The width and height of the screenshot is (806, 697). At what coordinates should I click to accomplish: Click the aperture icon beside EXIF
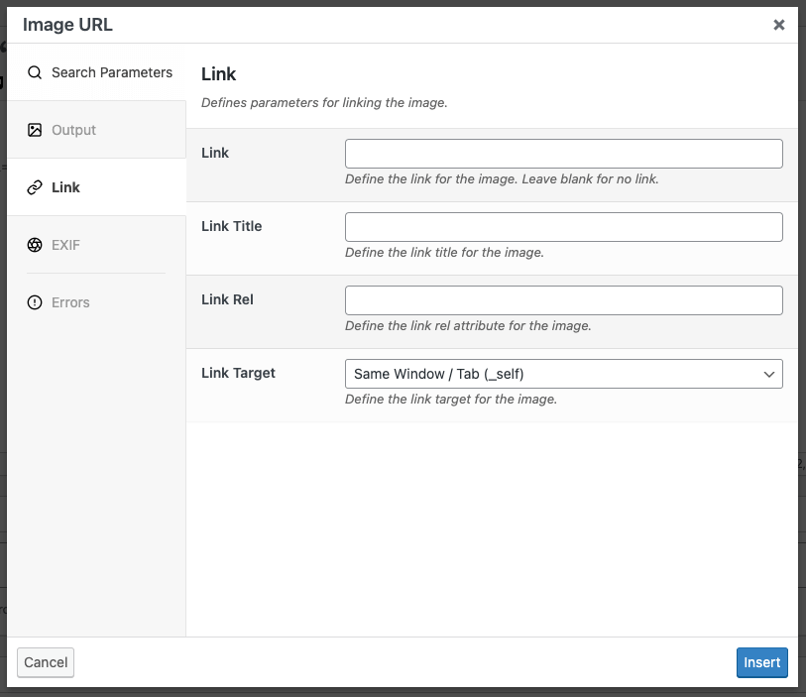click(35, 245)
